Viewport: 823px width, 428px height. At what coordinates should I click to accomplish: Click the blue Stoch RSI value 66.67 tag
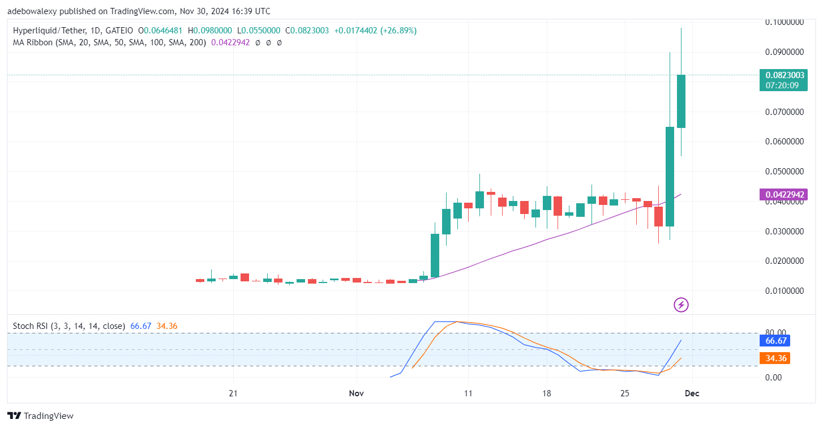click(775, 341)
